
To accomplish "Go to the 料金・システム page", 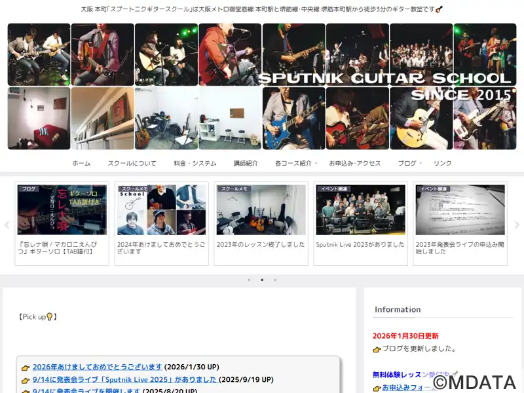I will 195,163.
